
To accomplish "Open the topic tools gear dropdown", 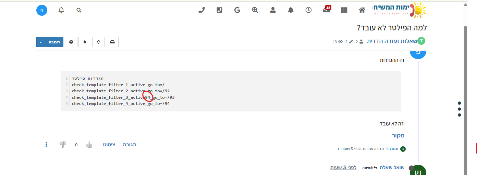I will pos(71,42).
